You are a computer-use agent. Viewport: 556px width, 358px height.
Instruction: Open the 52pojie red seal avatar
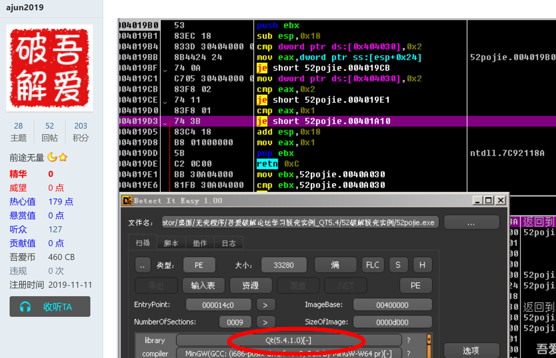coord(49,68)
